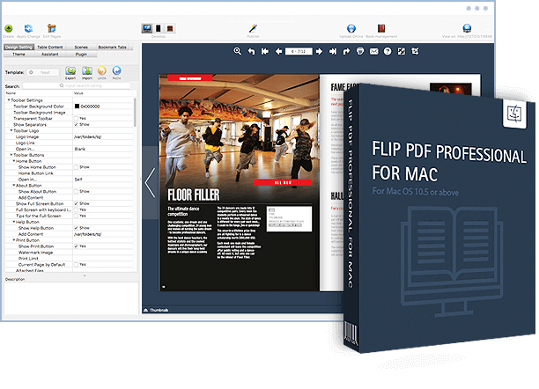
Task: Switch to the Scenes tab
Action: [x=81, y=47]
